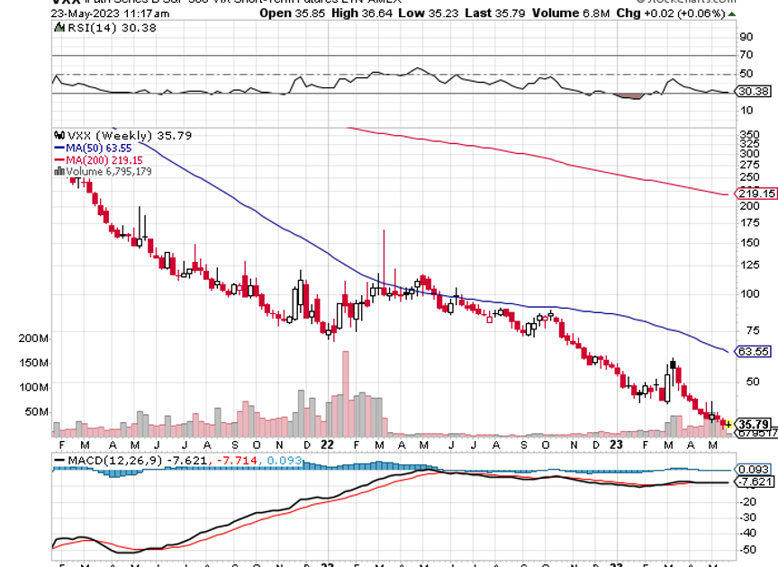Image resolution: width=778 pixels, height=567 pixels.
Task: Click the shaded oversold area on RSI
Action: pos(629,96)
